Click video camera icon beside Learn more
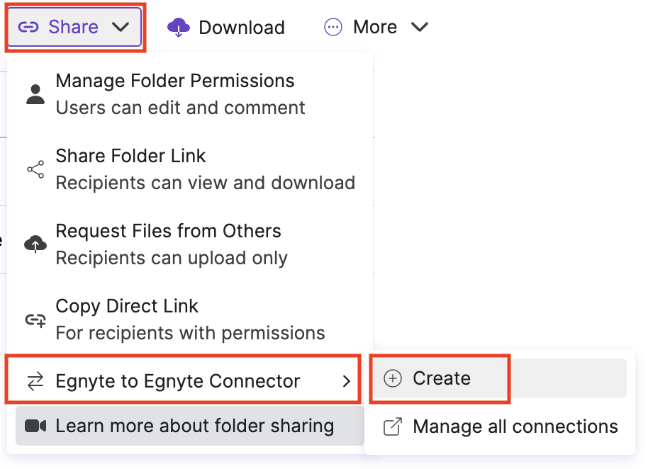Screen dimensions: 648x469 (x=35, y=426)
